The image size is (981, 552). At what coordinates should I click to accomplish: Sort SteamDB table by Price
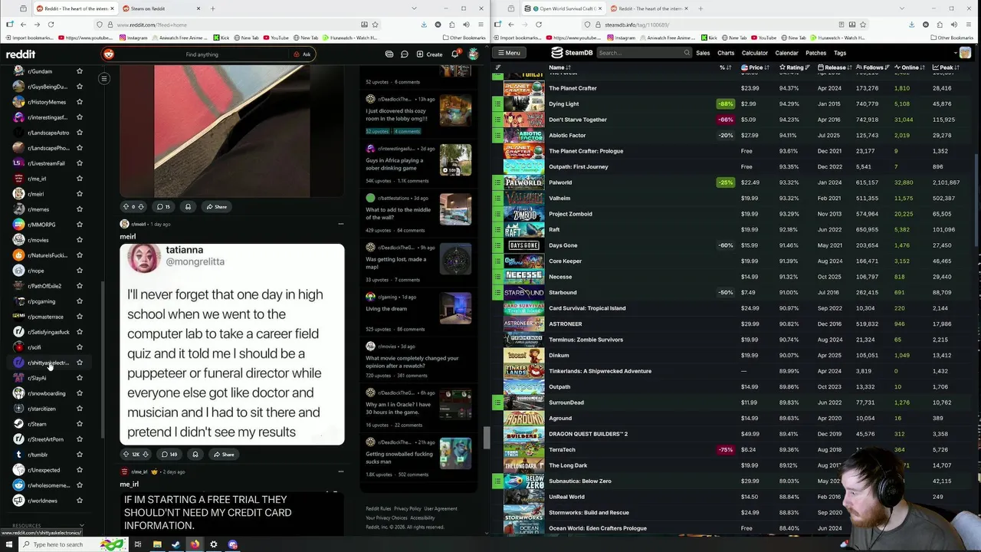click(756, 67)
